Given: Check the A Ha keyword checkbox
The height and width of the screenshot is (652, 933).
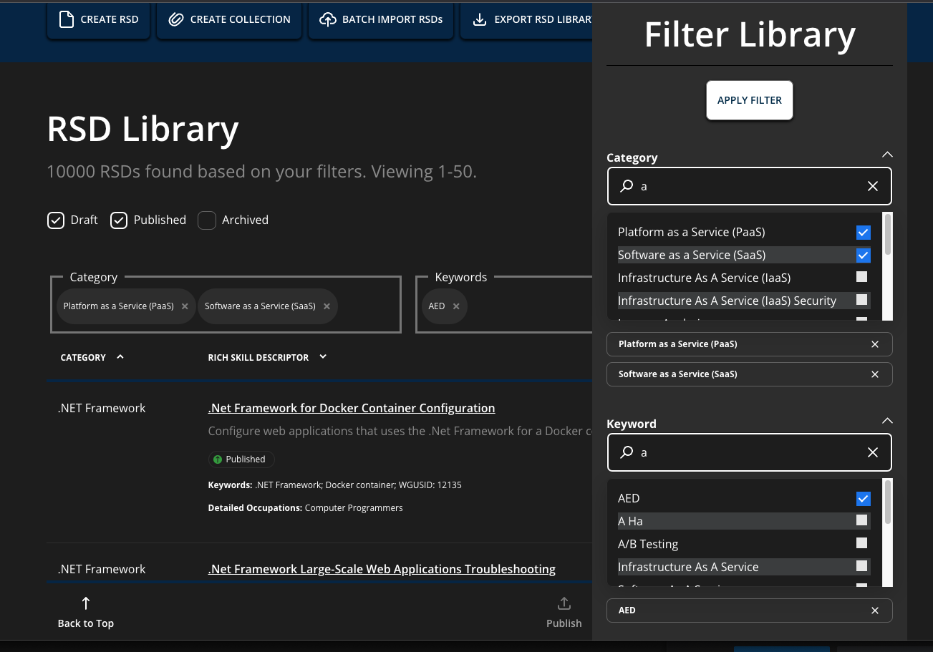Looking at the screenshot, I should pos(862,520).
